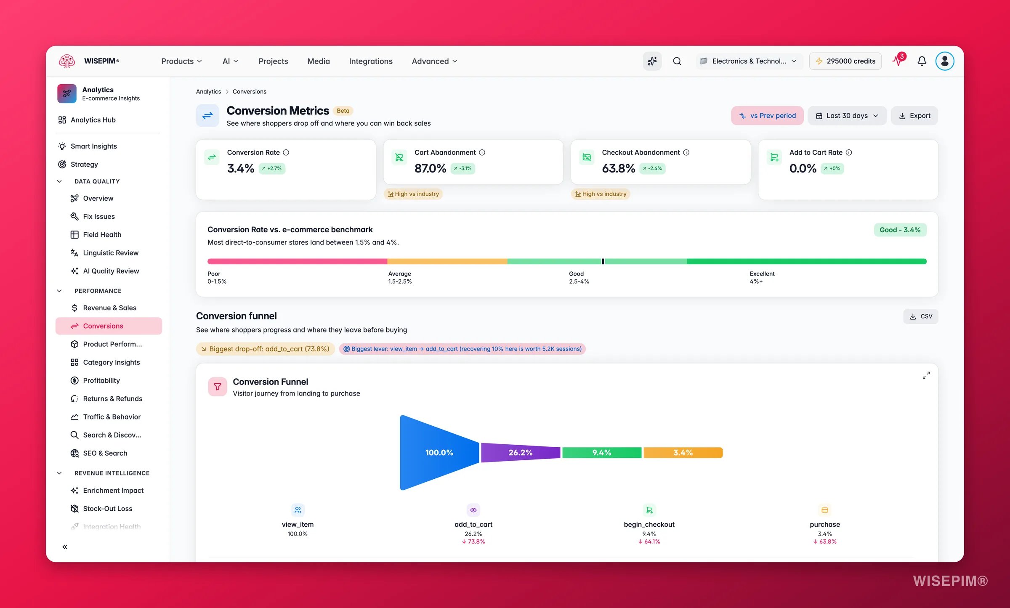Open Profitability in sidebar

pos(109,380)
